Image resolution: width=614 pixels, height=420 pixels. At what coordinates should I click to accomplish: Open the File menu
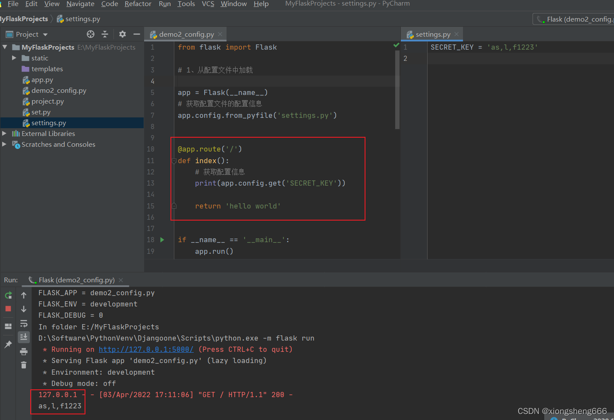(x=13, y=4)
